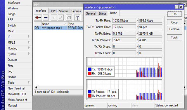Launch Torch for this interface
Screen dimensions: 187x110
pyautogui.click(x=175, y=37)
